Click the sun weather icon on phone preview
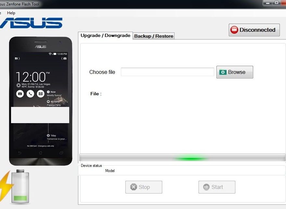This screenshot has height=209, width=286. (x=19, y=86)
